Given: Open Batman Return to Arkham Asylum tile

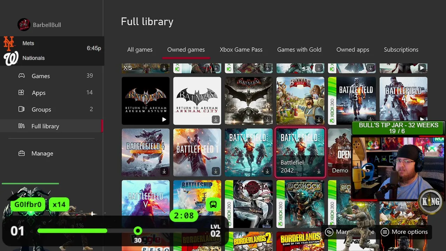Looking at the screenshot, I should (146, 101).
